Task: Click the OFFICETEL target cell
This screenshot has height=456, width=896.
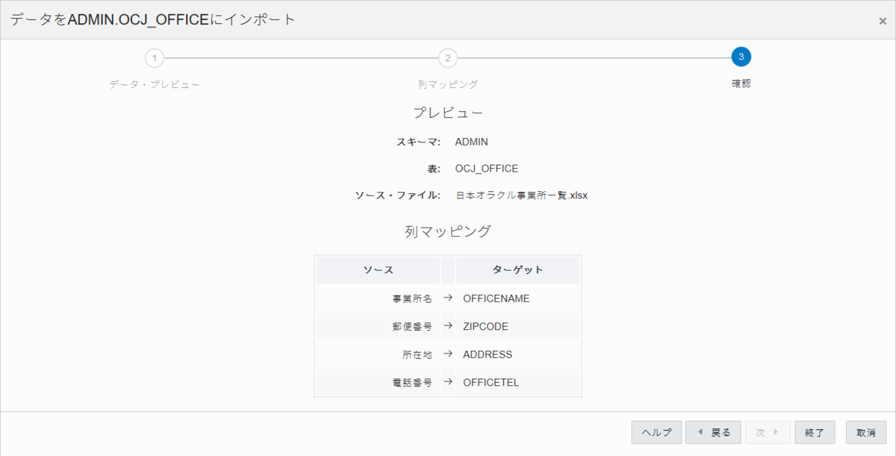Action: [517, 383]
